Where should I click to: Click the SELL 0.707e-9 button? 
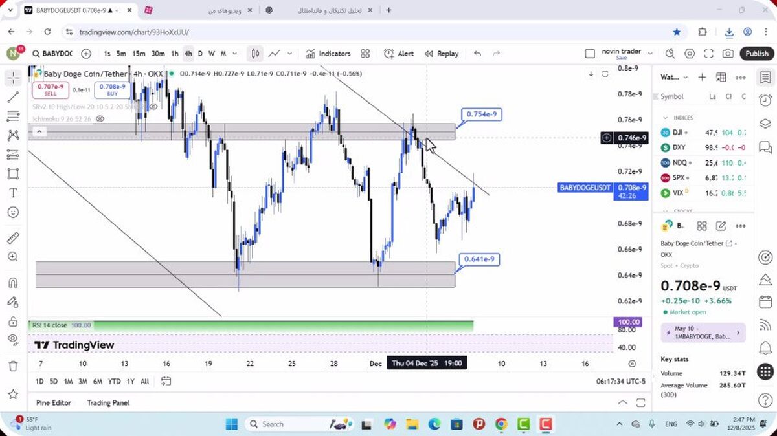[x=50, y=90]
